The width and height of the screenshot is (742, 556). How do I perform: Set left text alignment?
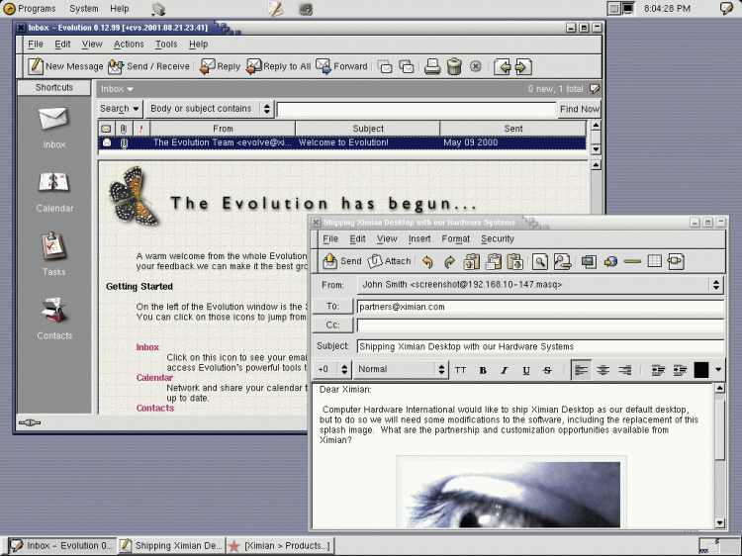(581, 370)
